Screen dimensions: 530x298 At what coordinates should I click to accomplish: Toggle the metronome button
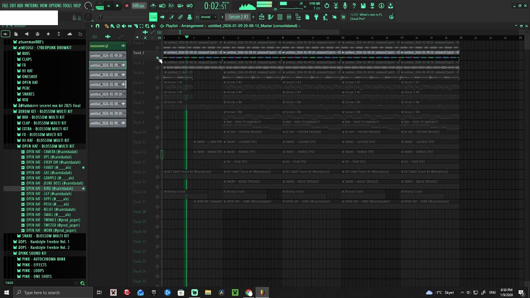pyautogui.click(x=153, y=6)
